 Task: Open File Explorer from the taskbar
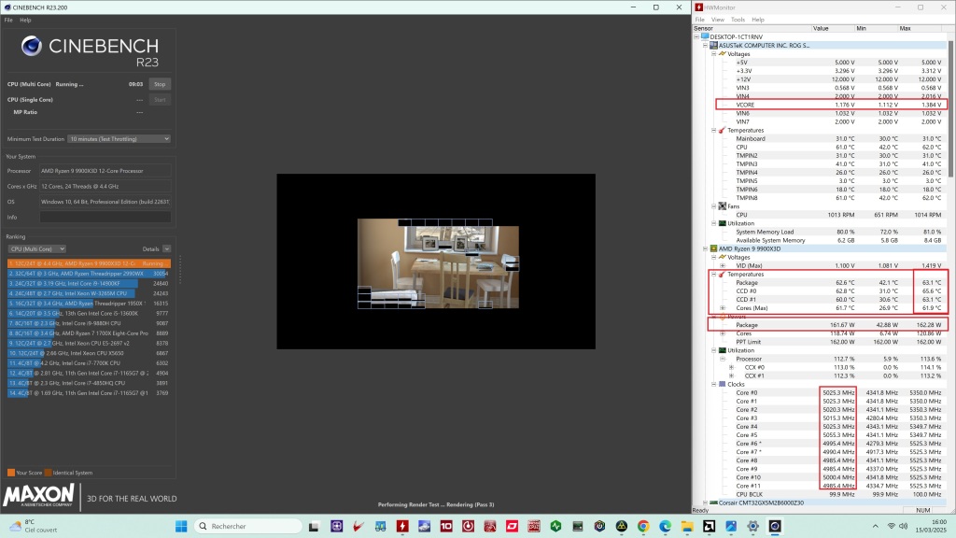(x=687, y=526)
